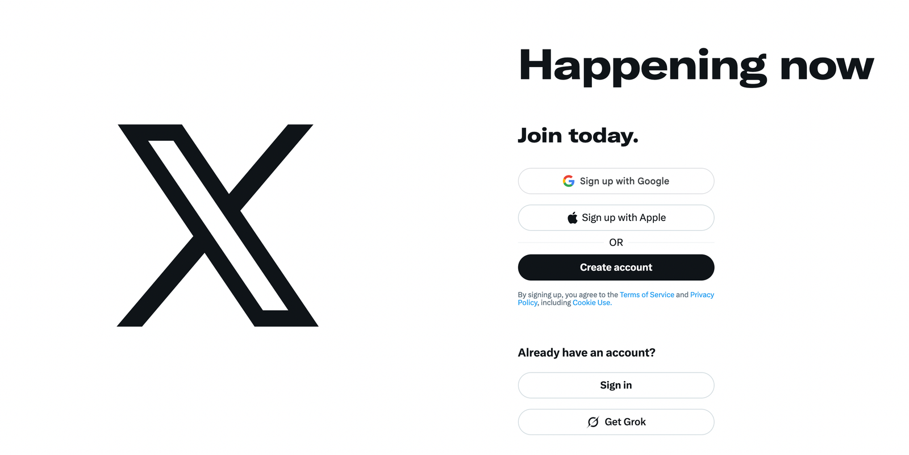
Task: Click the Grok slashed-circle icon
Action: [x=593, y=422]
